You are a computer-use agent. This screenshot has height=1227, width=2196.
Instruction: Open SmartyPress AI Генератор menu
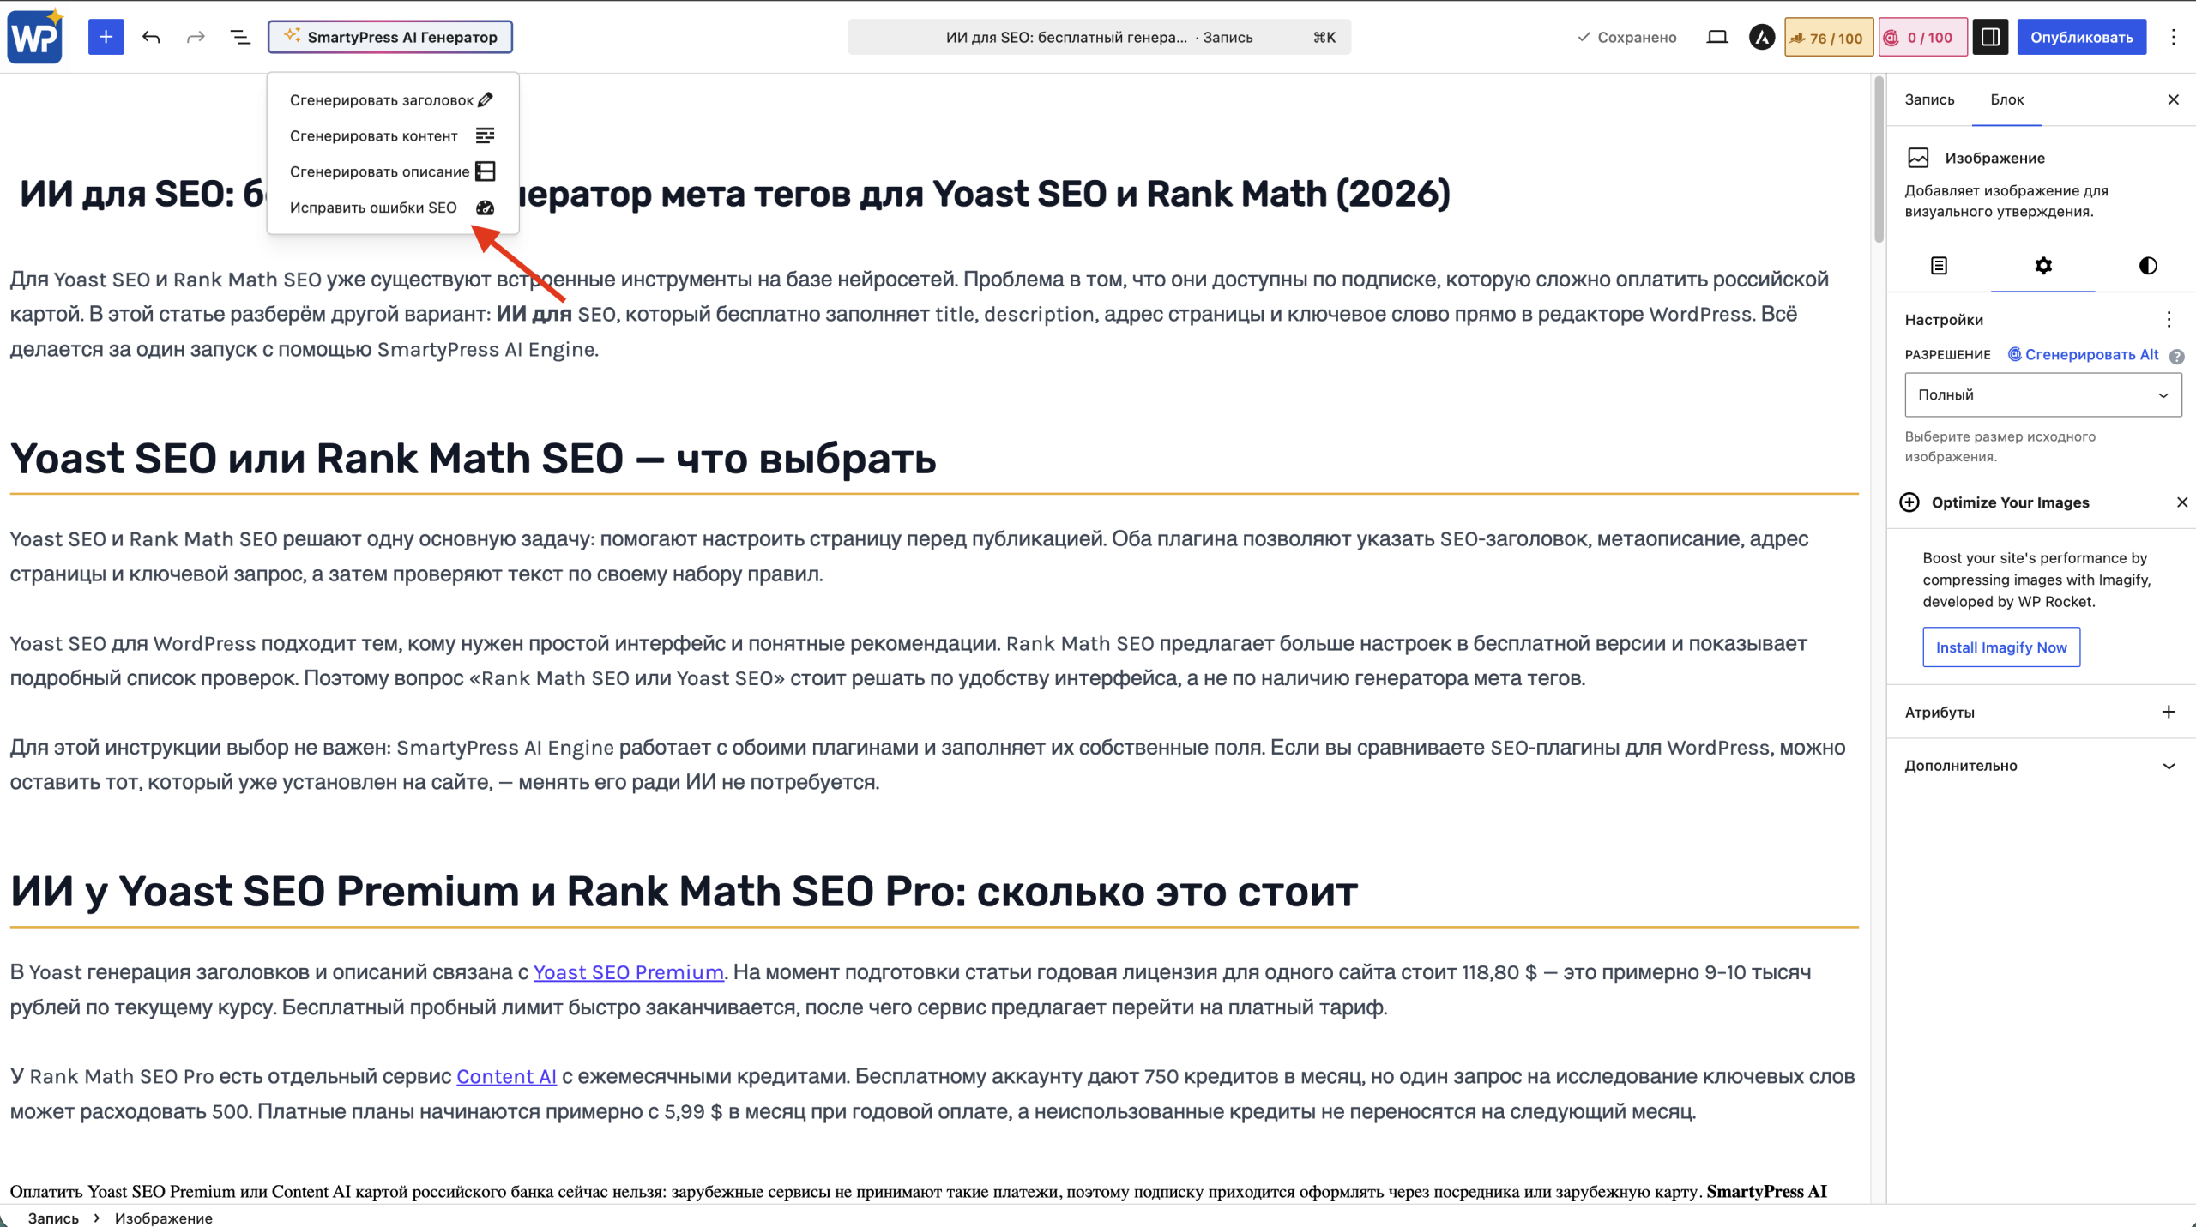pos(390,37)
